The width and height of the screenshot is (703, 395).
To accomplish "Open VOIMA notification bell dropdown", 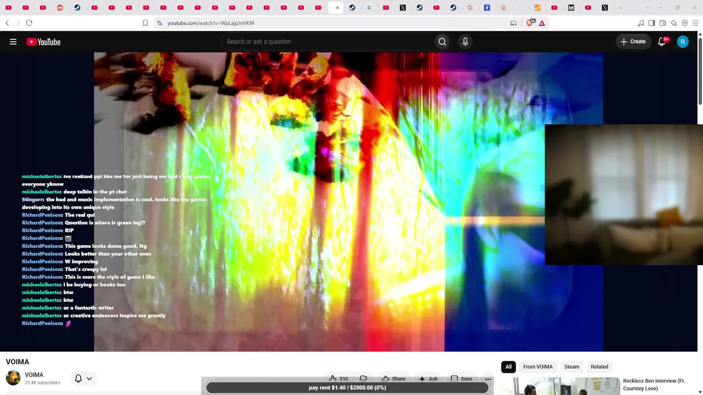I will (x=83, y=379).
